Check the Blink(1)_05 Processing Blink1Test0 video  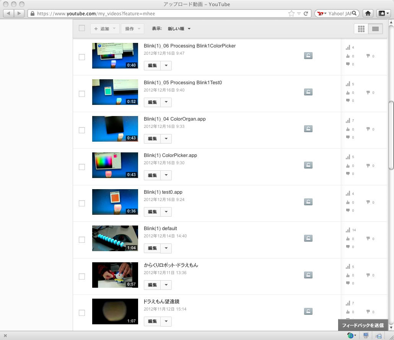coord(82,94)
